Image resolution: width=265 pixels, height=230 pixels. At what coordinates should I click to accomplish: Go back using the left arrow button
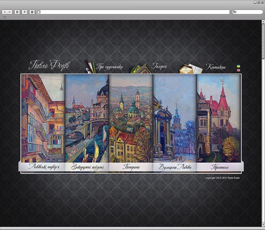pos(5,12)
